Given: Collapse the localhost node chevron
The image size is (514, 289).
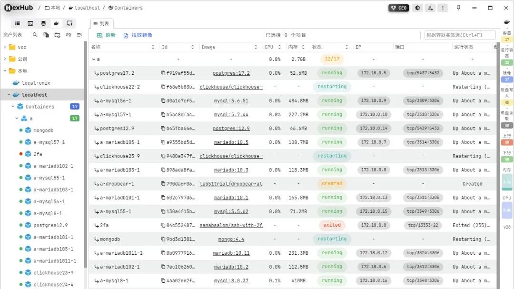Looking at the screenshot, I should click(x=9, y=94).
